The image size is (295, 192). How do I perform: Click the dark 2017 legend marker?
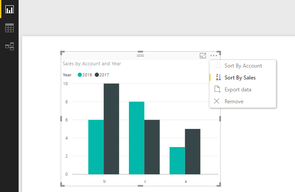coord(97,75)
